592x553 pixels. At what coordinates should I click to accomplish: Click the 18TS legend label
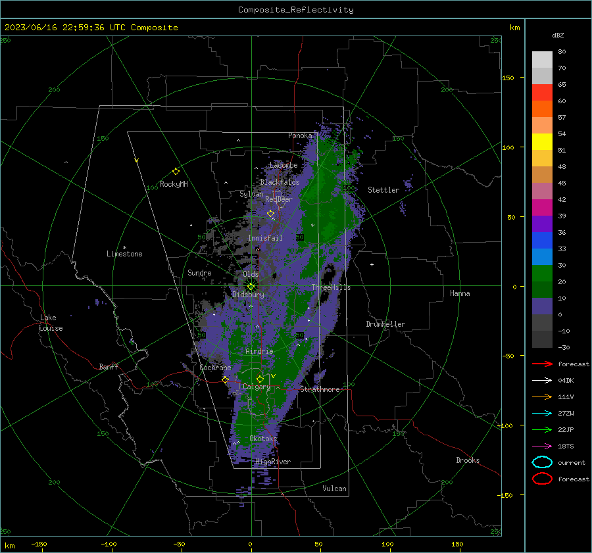[x=566, y=446]
